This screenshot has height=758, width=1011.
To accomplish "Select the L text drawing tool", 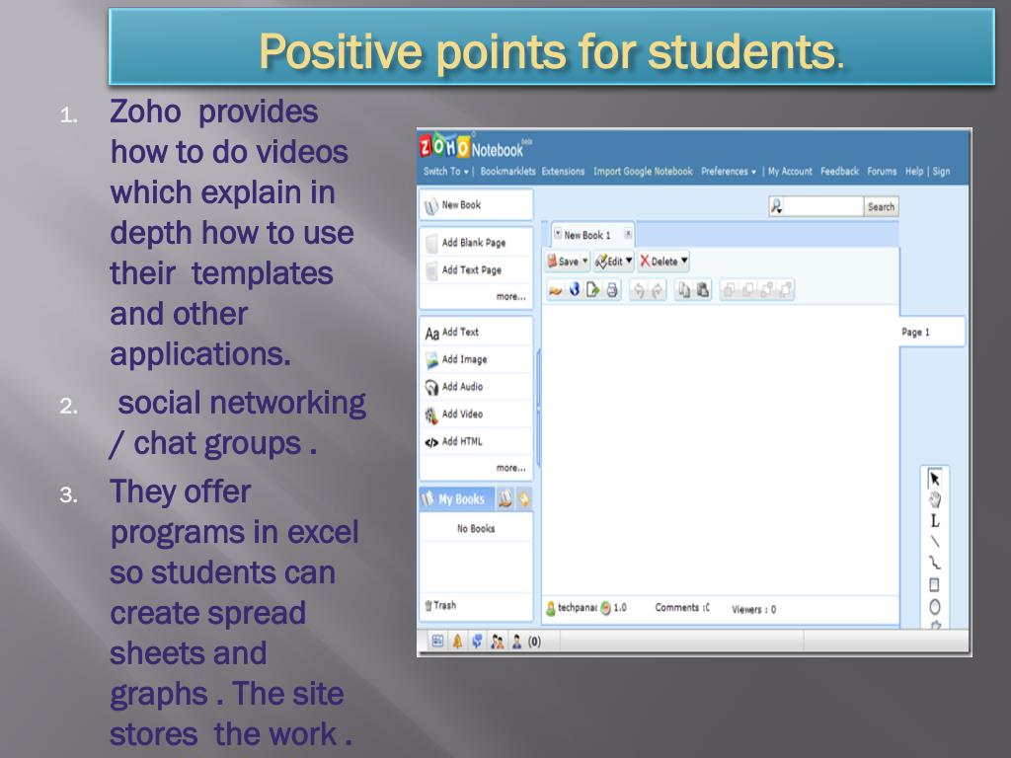I will [935, 521].
